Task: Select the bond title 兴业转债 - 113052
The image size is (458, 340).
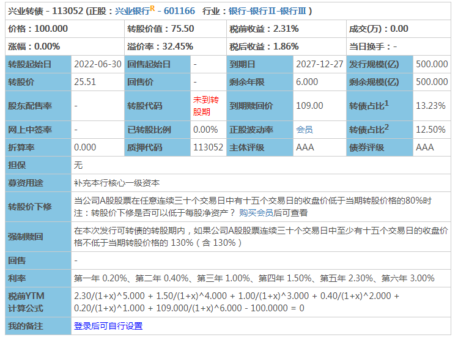Action: (46, 11)
